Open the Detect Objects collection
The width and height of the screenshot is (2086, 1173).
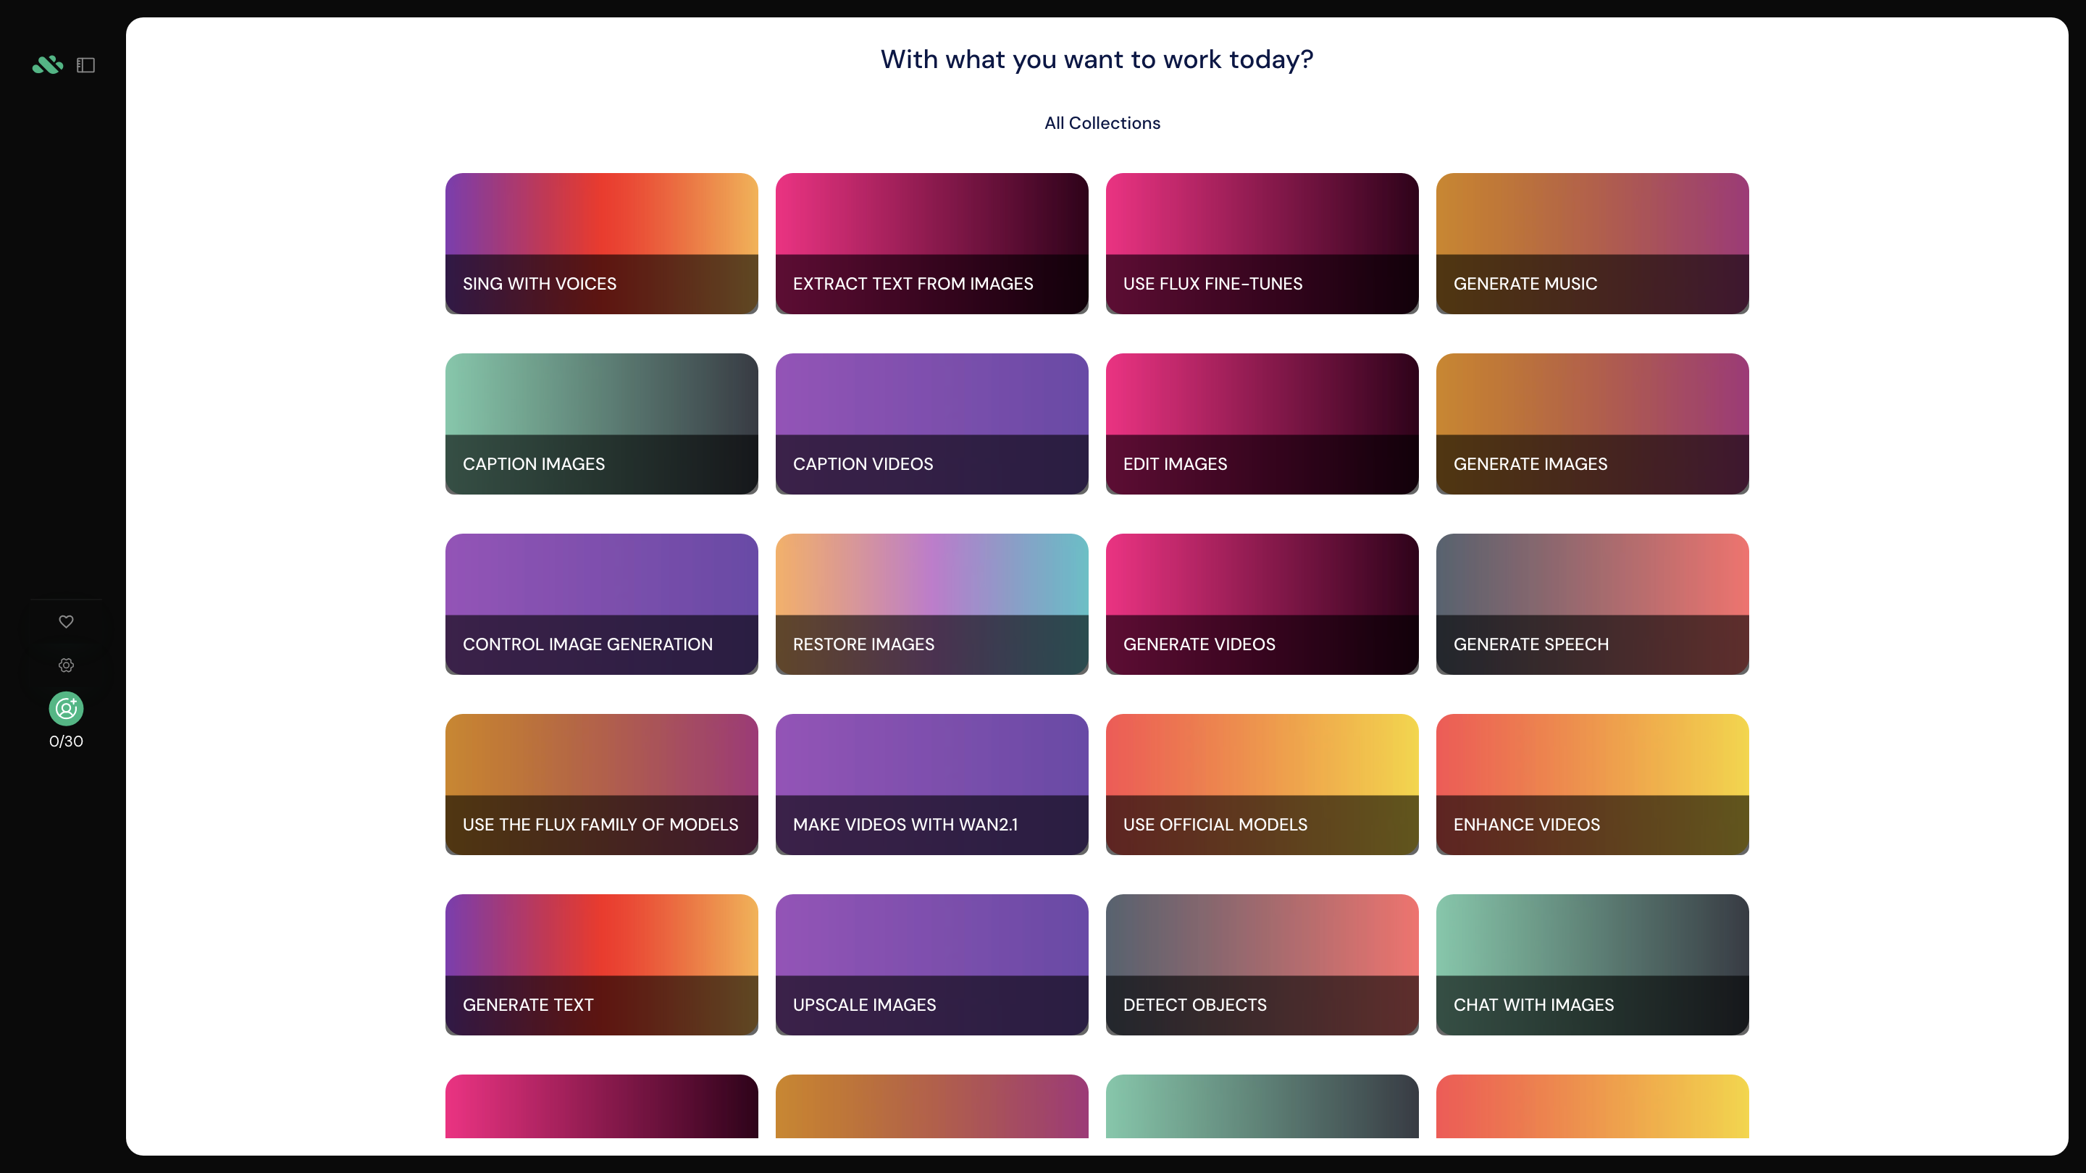click(x=1262, y=964)
